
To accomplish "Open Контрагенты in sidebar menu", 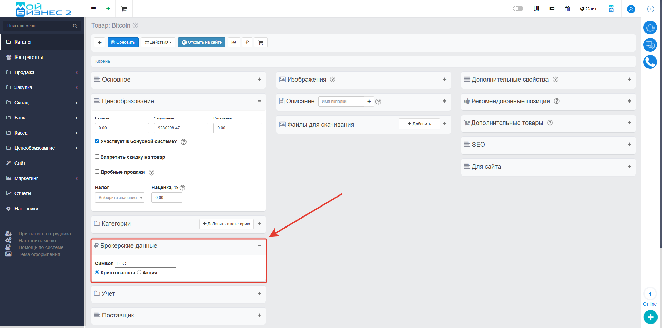I will 42,57.
